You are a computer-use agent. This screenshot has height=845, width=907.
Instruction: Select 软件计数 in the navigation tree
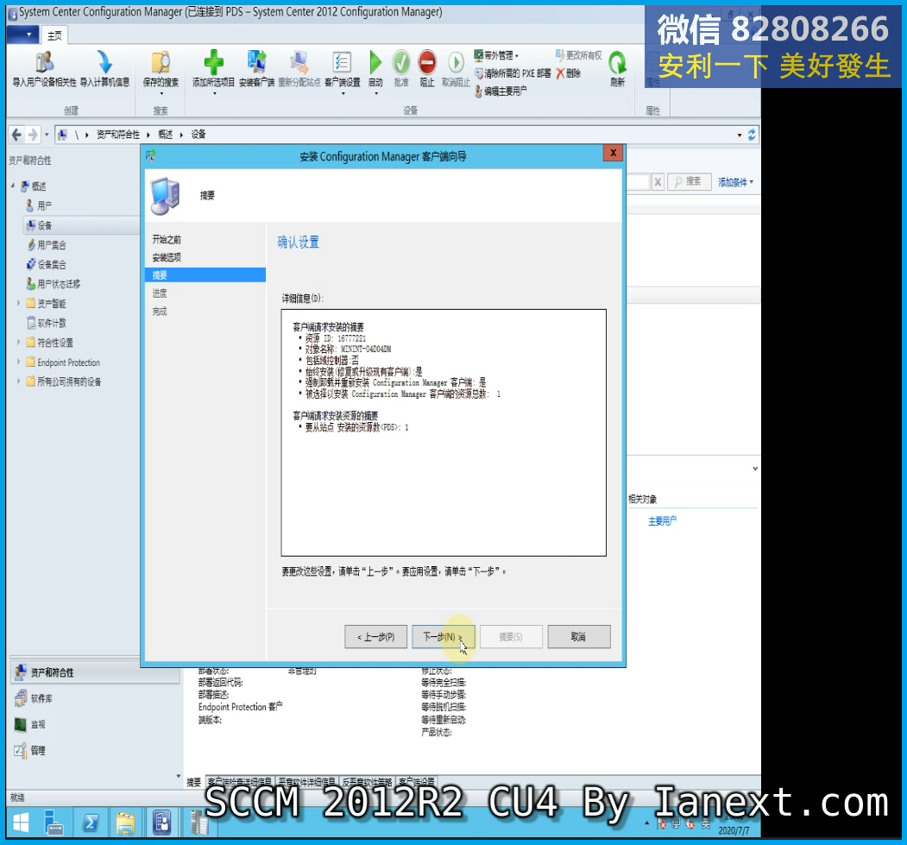click(x=52, y=323)
